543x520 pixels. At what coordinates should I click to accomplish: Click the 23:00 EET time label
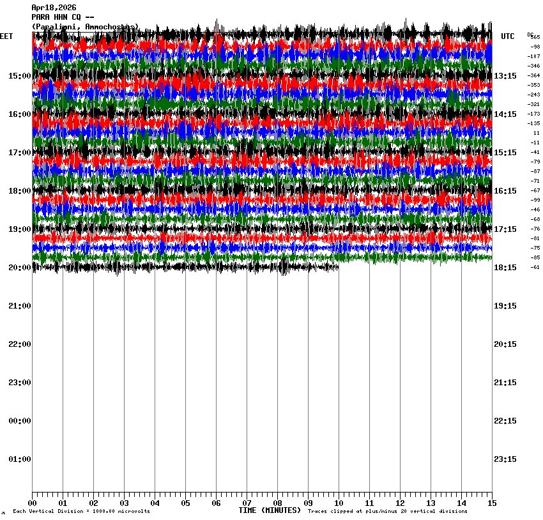pyautogui.click(x=19, y=383)
